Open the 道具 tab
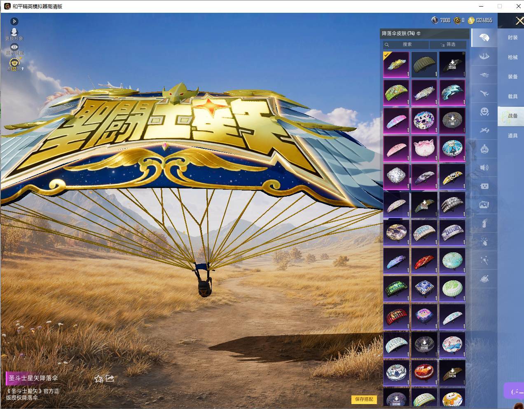Image resolution: width=524 pixels, height=409 pixels. click(x=512, y=136)
